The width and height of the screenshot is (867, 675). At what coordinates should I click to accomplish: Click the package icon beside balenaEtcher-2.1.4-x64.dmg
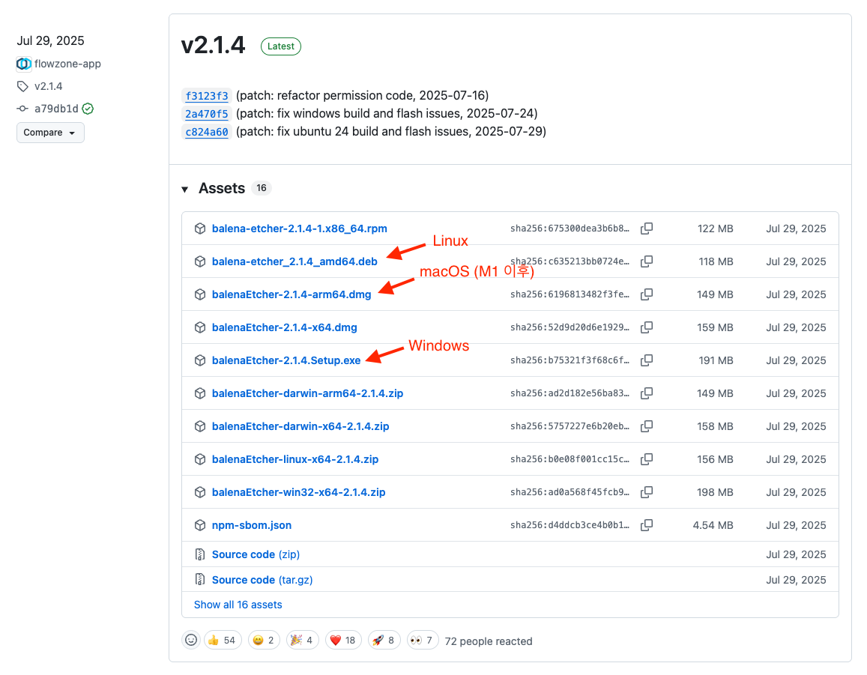pyautogui.click(x=200, y=327)
